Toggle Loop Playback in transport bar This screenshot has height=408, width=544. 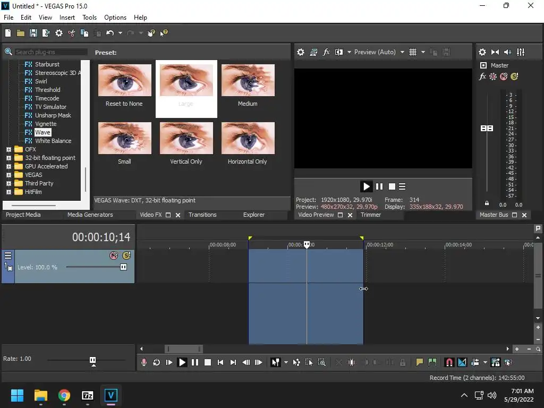click(x=157, y=362)
